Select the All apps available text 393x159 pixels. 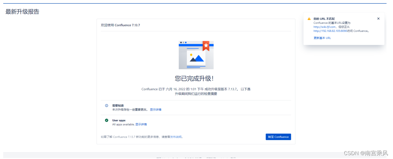click(123, 124)
